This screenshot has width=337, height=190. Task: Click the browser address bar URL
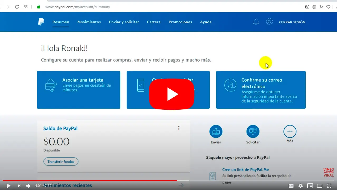tap(78, 7)
